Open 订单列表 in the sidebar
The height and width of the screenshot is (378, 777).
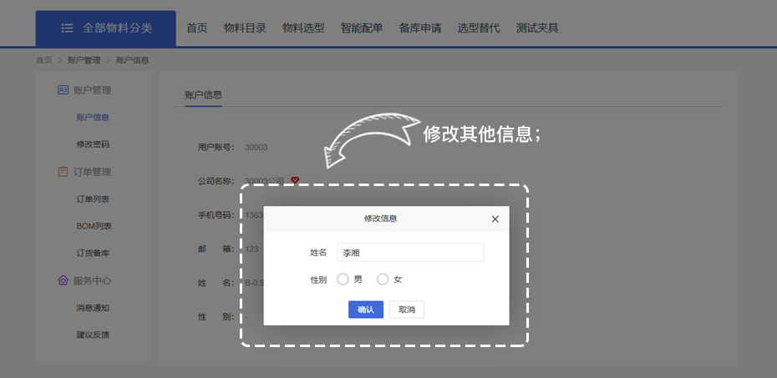pyautogui.click(x=93, y=199)
